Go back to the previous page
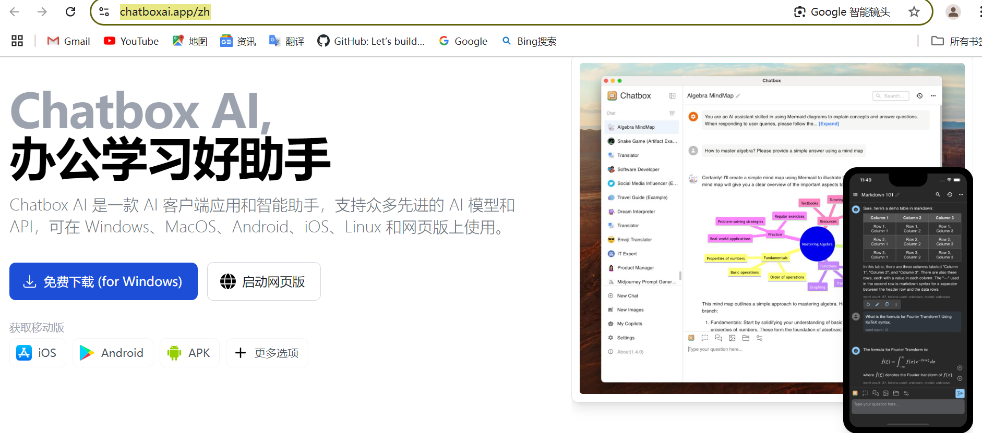The width and height of the screenshot is (982, 433). coord(15,11)
